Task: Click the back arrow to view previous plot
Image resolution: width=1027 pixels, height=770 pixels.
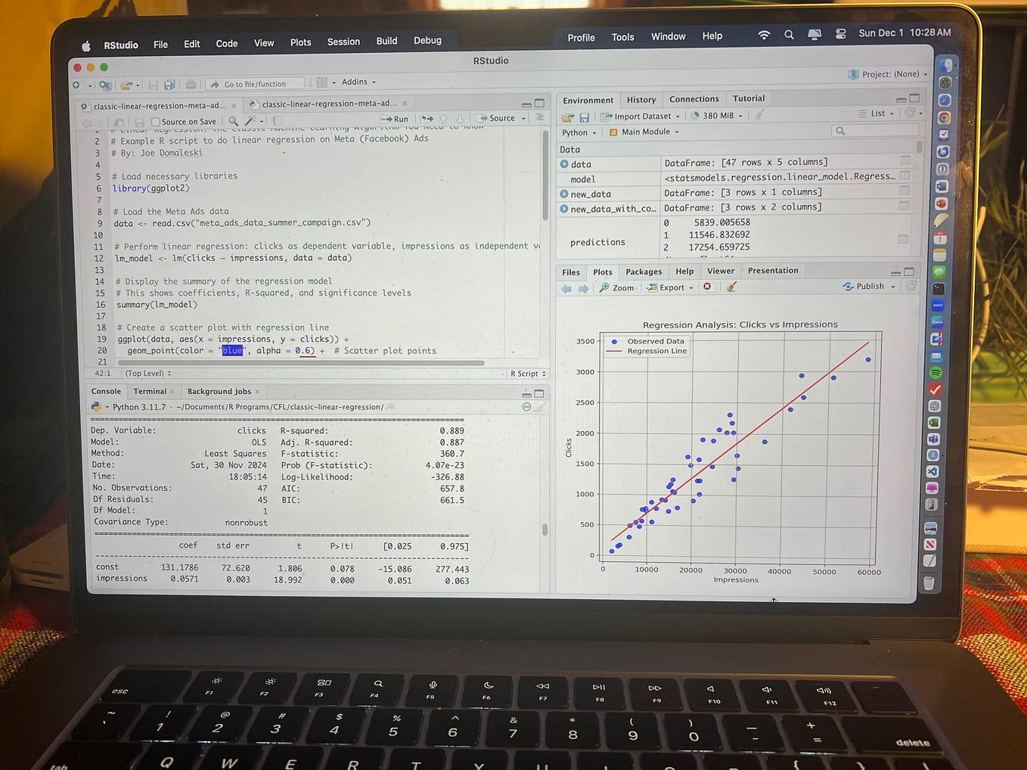Action: pos(566,287)
